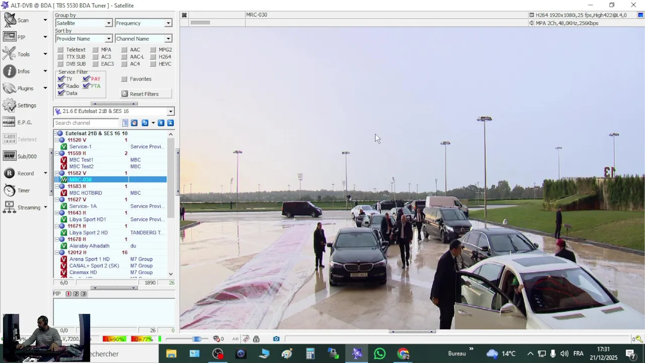
Task: Enable the TTX SUB checkbox
Action: [60, 57]
